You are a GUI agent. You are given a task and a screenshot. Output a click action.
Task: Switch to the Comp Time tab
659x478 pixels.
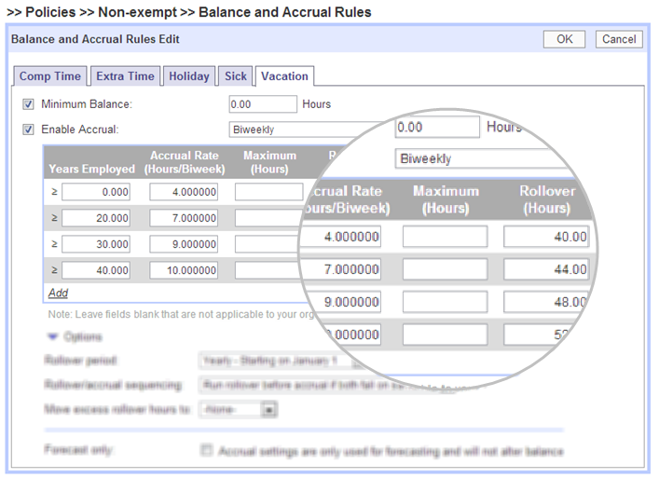pyautogui.click(x=51, y=76)
